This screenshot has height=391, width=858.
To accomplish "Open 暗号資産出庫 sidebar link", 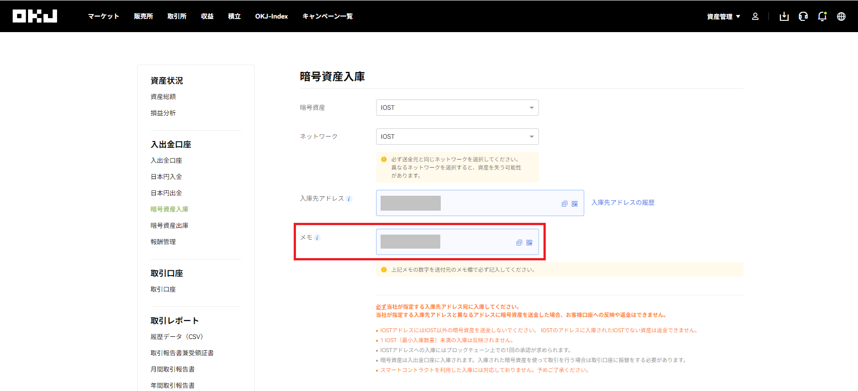I will tap(170, 226).
